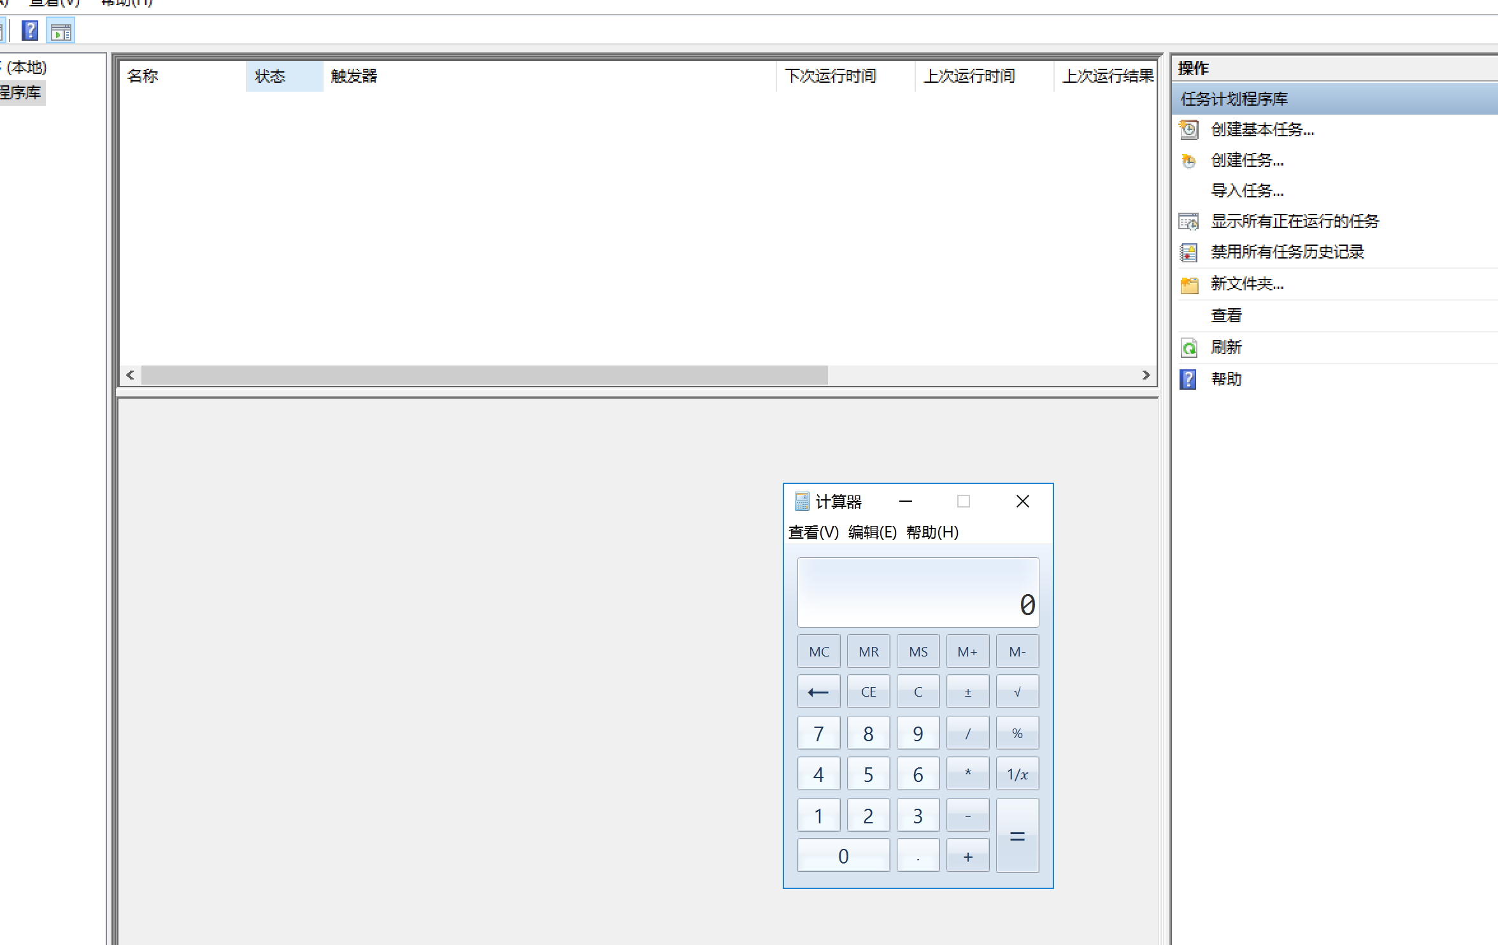Image resolution: width=1498 pixels, height=945 pixels.
Task: Click the blue help icon in toolbar
Action: (x=30, y=31)
